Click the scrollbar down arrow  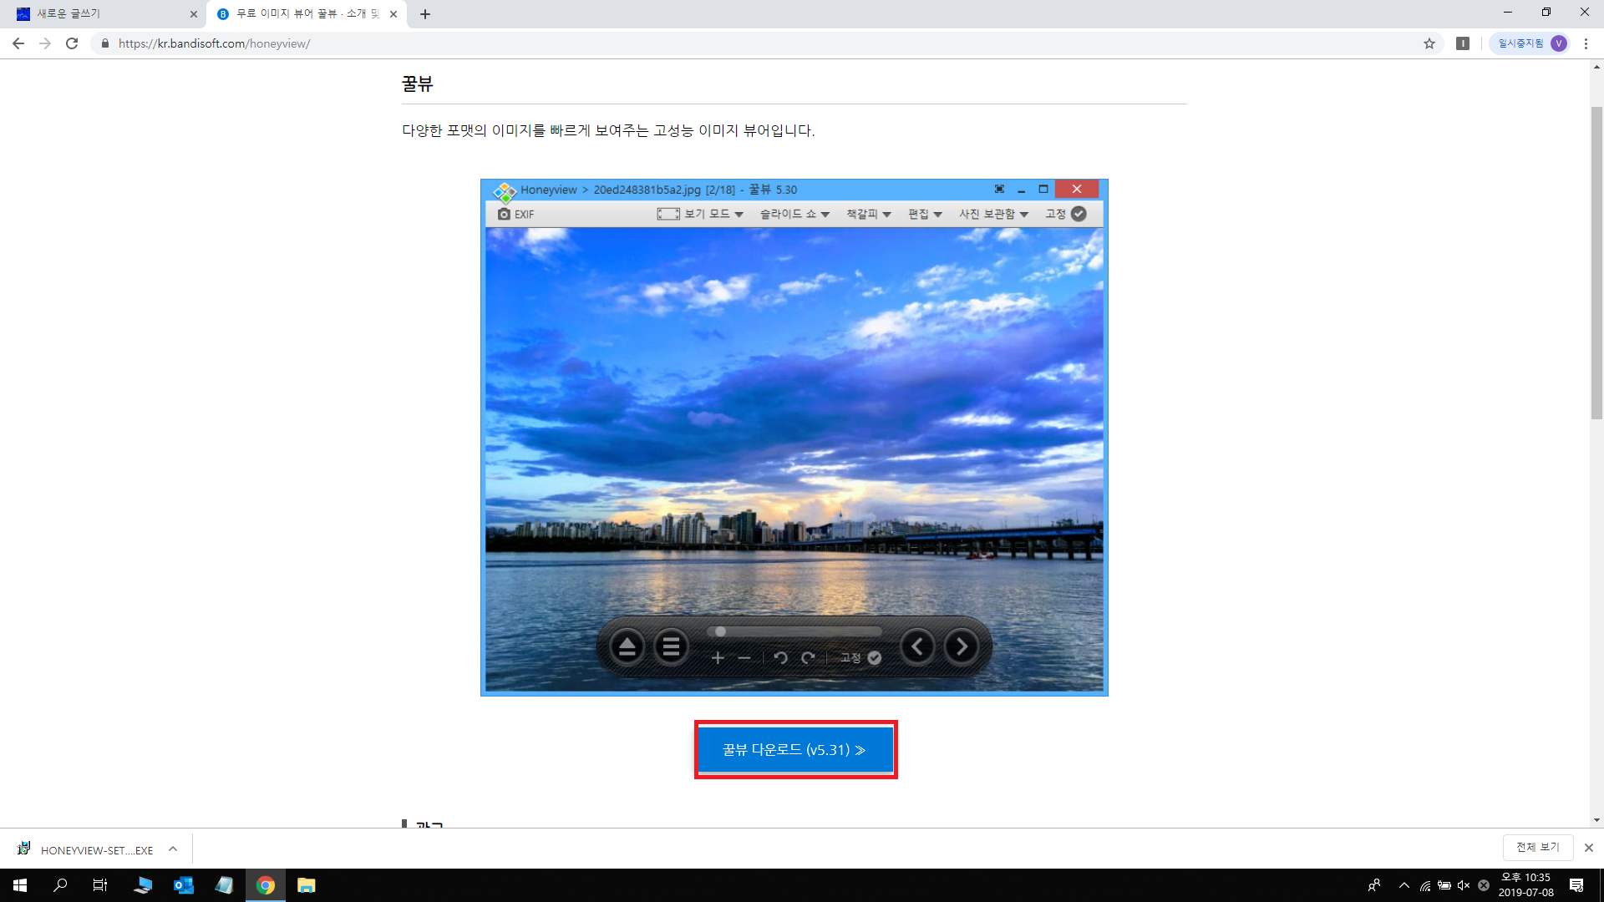(1596, 820)
